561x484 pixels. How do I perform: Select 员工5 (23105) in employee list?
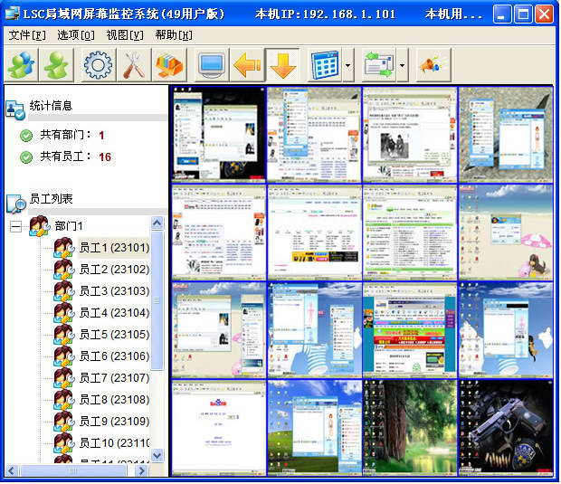(x=114, y=334)
